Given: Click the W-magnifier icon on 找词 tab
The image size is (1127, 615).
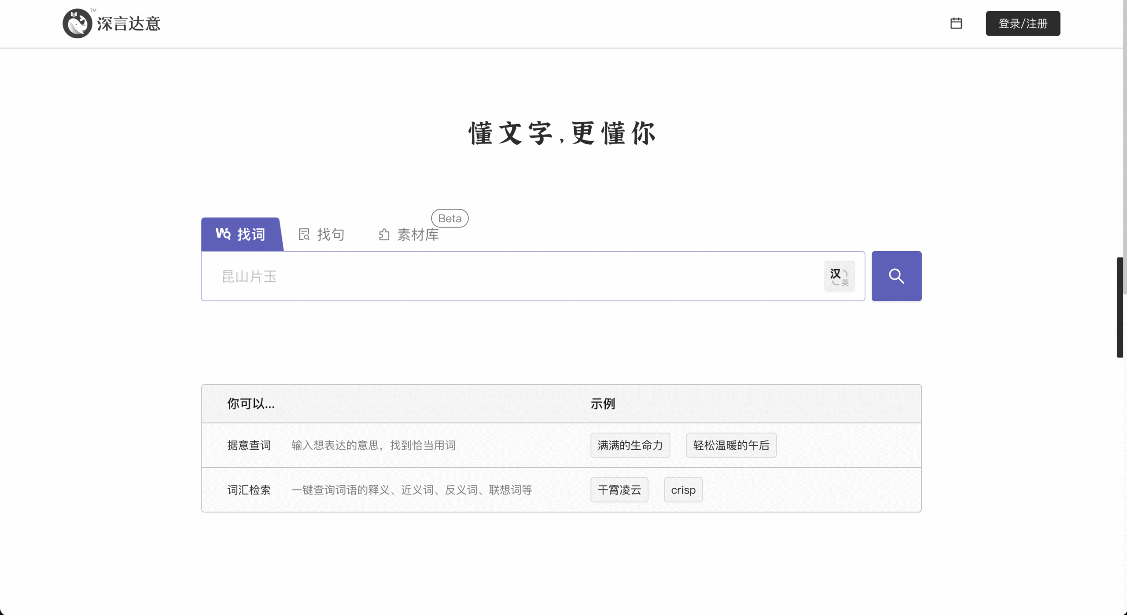Looking at the screenshot, I should [x=223, y=234].
